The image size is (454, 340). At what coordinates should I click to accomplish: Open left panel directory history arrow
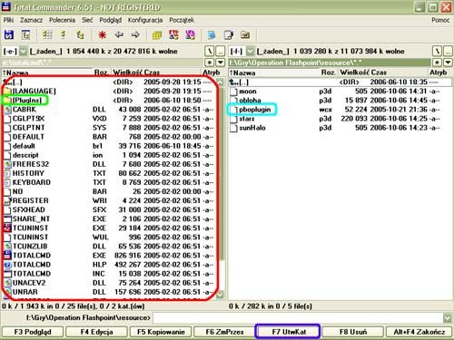coord(221,63)
